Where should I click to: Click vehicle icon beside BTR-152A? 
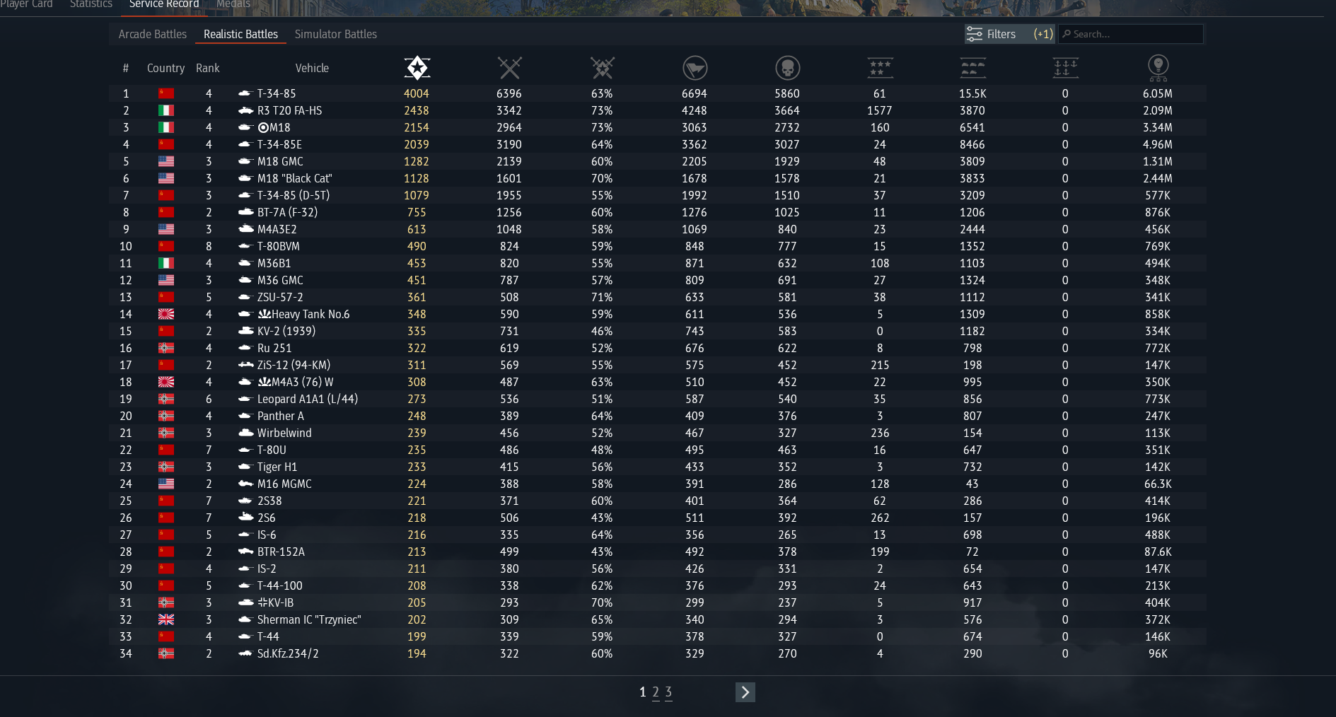tap(245, 552)
